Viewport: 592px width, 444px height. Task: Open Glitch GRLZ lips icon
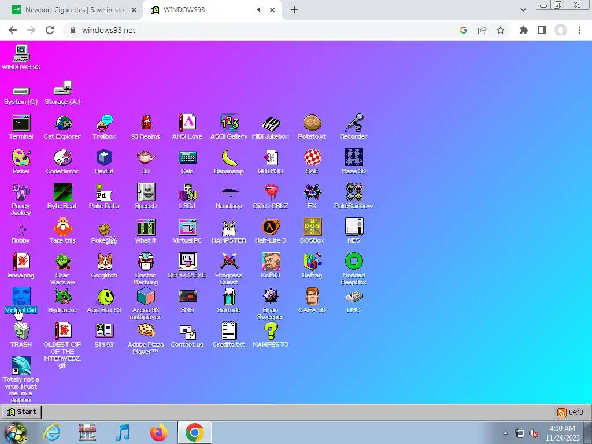pyautogui.click(x=271, y=197)
